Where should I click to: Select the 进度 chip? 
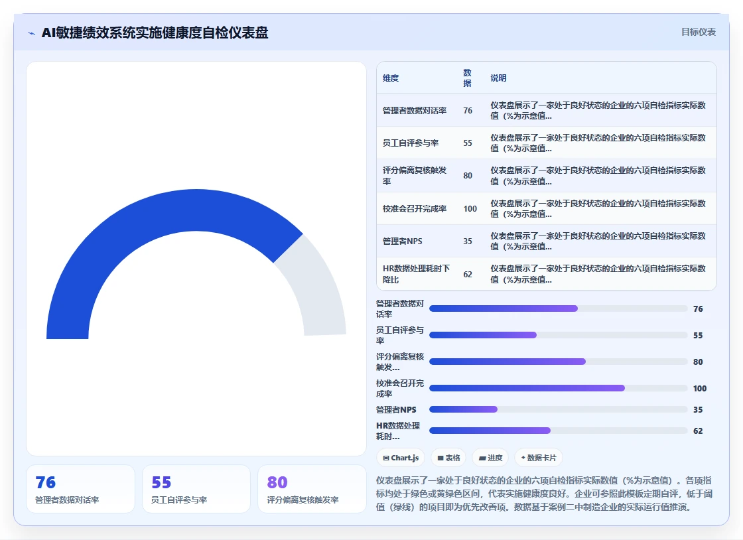click(490, 458)
